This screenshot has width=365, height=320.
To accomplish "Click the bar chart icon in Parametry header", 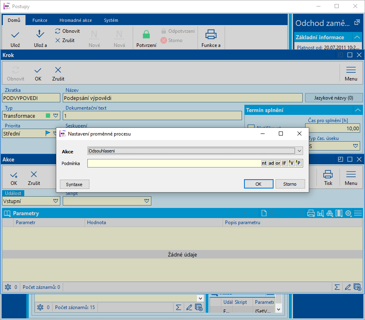I will pyautogui.click(x=320, y=213).
